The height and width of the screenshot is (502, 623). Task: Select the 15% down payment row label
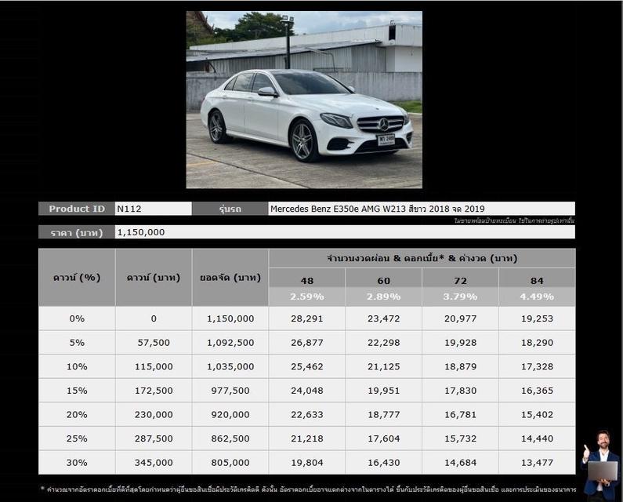(77, 391)
